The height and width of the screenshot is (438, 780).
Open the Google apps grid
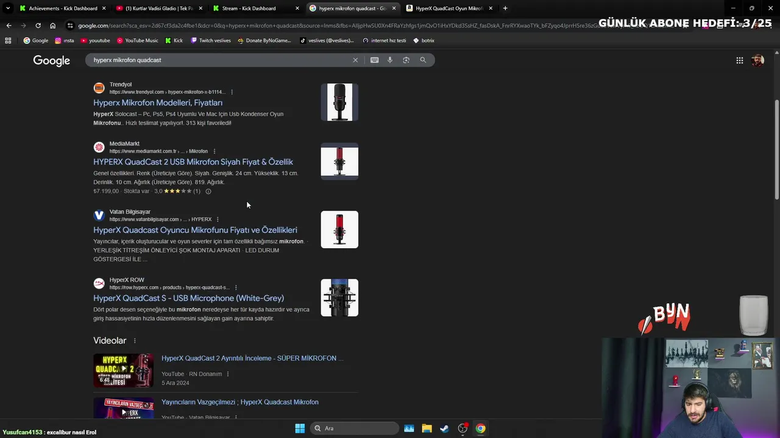coord(739,60)
